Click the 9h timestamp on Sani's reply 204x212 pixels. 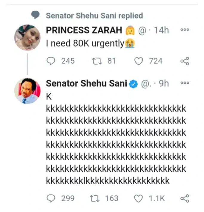tap(163, 84)
